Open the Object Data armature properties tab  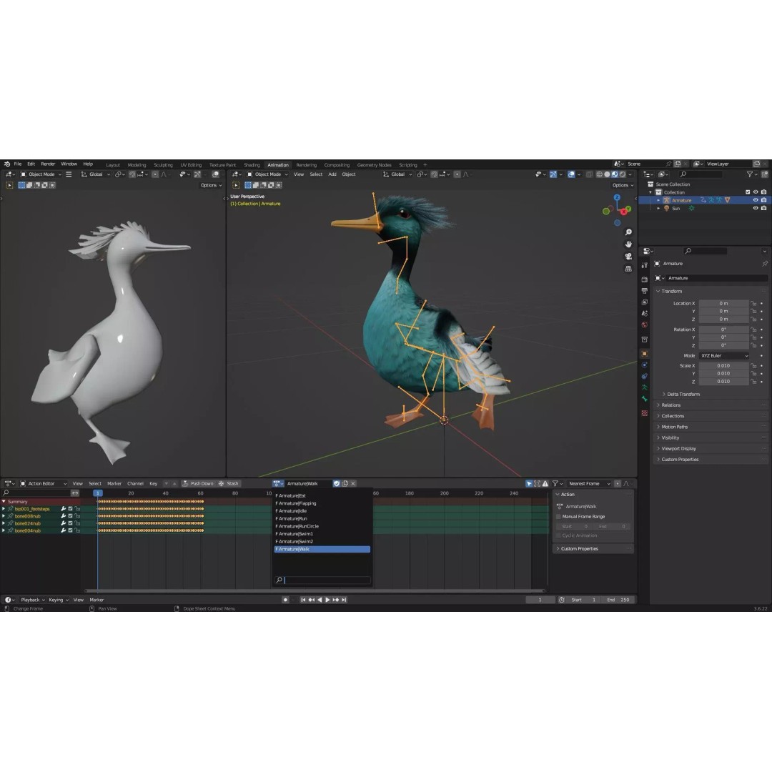pos(645,387)
